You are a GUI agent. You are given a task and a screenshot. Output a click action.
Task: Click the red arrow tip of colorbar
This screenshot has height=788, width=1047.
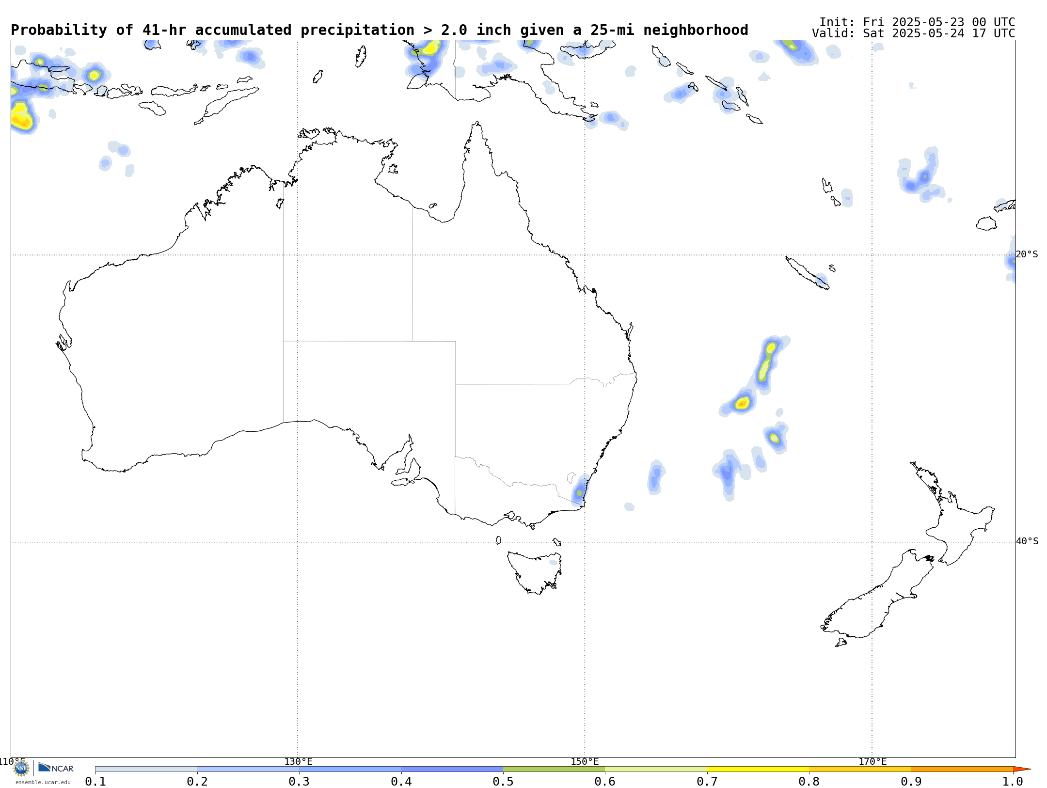point(1021,769)
